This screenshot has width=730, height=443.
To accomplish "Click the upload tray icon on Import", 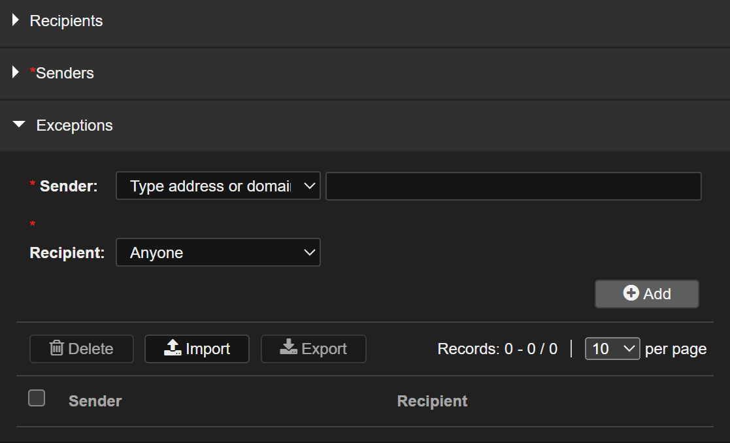I will (173, 348).
